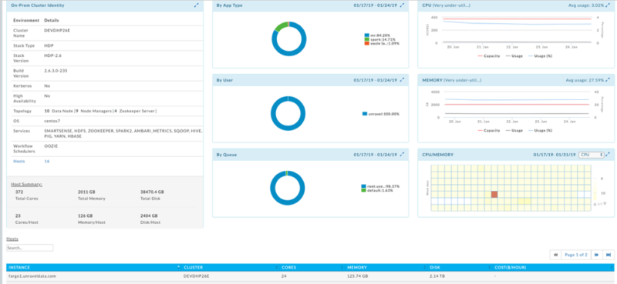Expand the By Queue chart panel
This screenshot has width=617, height=284.
[x=402, y=155]
